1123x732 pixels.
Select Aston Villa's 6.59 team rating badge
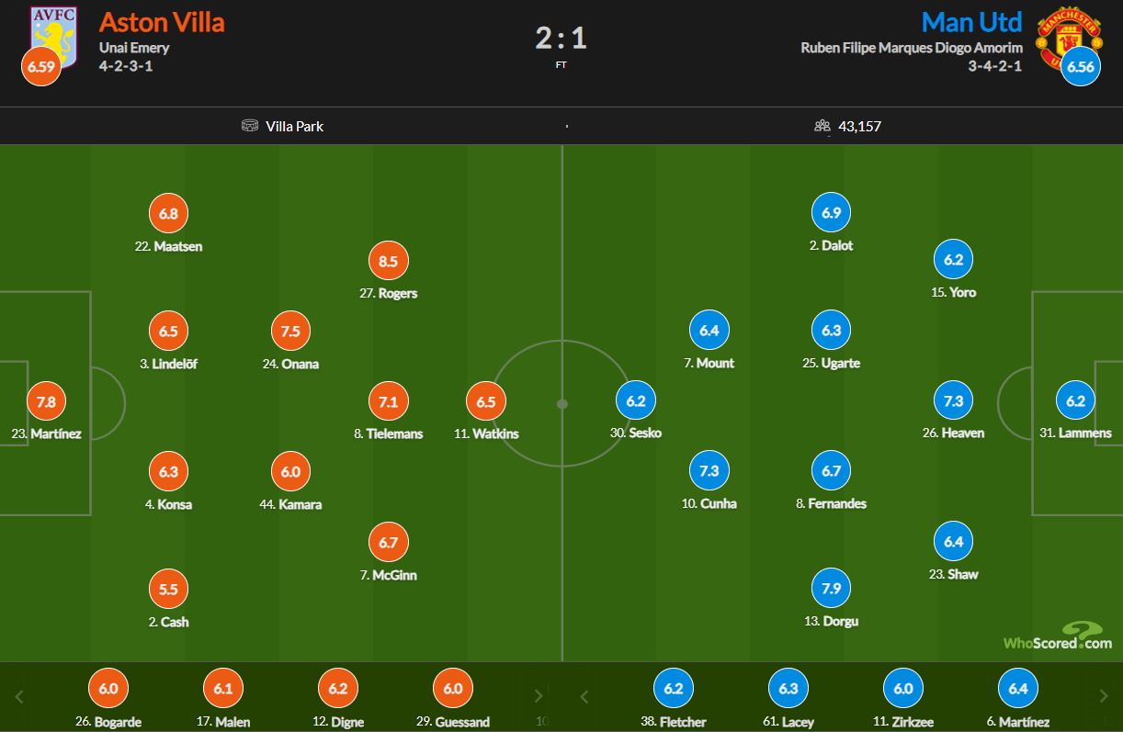coord(40,66)
